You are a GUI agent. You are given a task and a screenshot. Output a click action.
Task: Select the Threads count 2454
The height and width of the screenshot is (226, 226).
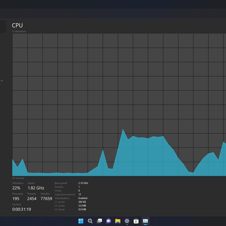pyautogui.click(x=32, y=199)
